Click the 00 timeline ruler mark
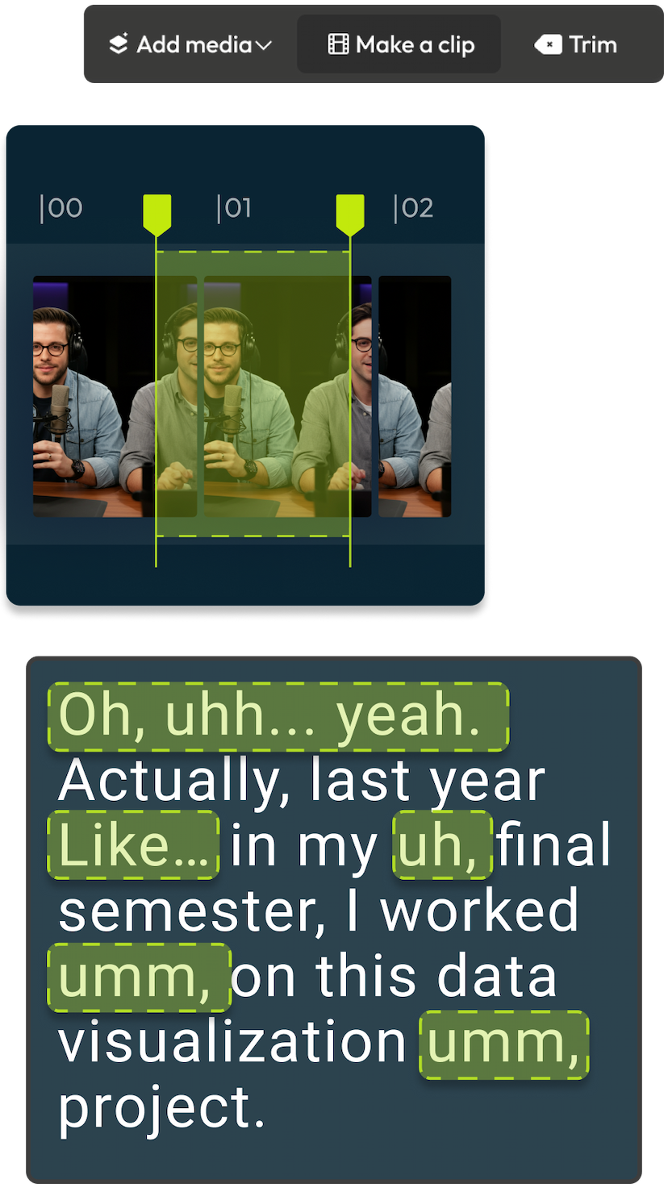Screen dimensions: 668x1188 pos(61,208)
